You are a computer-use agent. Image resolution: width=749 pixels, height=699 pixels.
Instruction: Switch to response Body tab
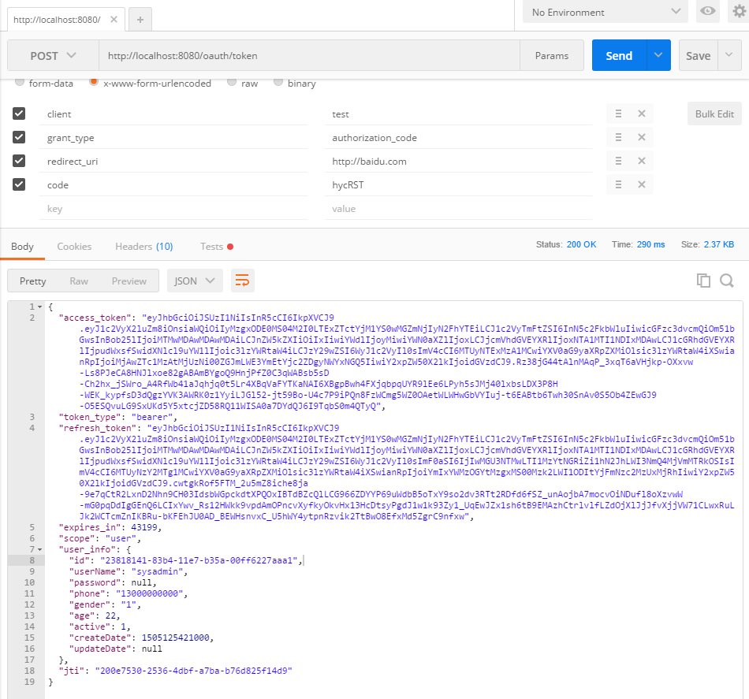tap(22, 247)
